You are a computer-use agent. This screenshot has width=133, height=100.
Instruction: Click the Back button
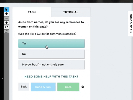coord(24,87)
